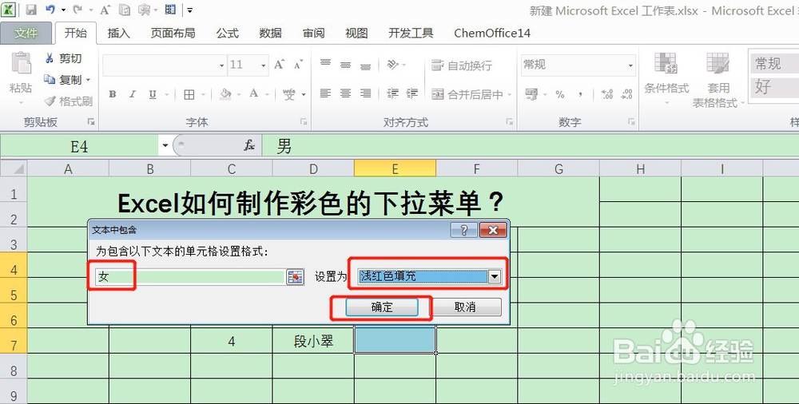The image size is (799, 404).
Task: Click the Copy icon
Action: 50,80
